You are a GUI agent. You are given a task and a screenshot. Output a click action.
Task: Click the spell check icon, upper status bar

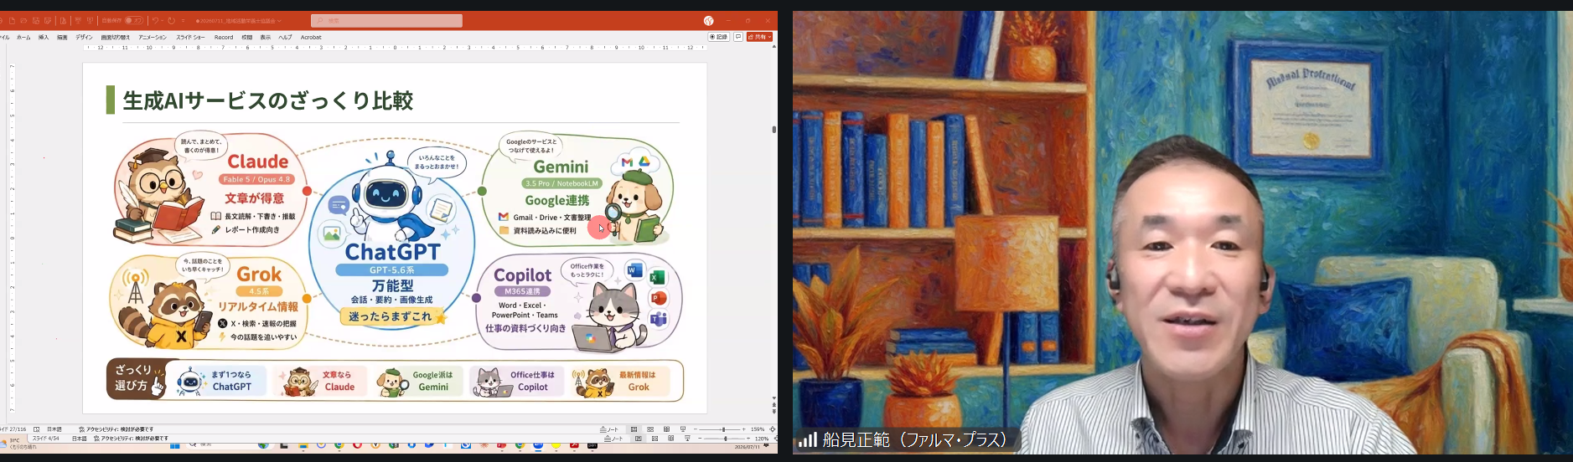tap(36, 429)
